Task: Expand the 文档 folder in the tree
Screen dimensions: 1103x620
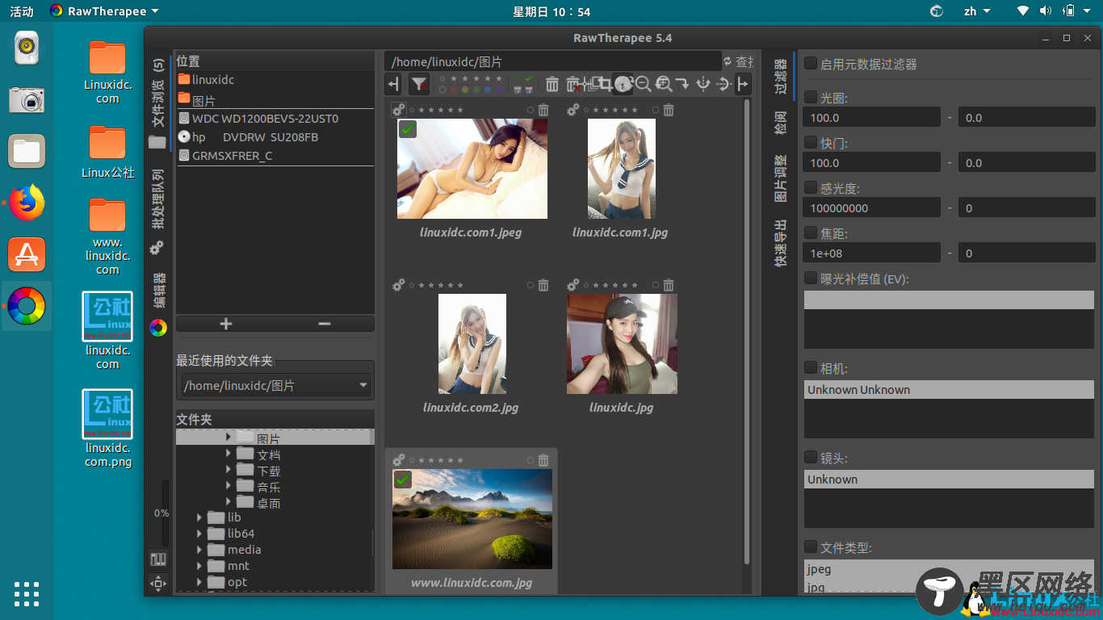Action: tap(229, 454)
